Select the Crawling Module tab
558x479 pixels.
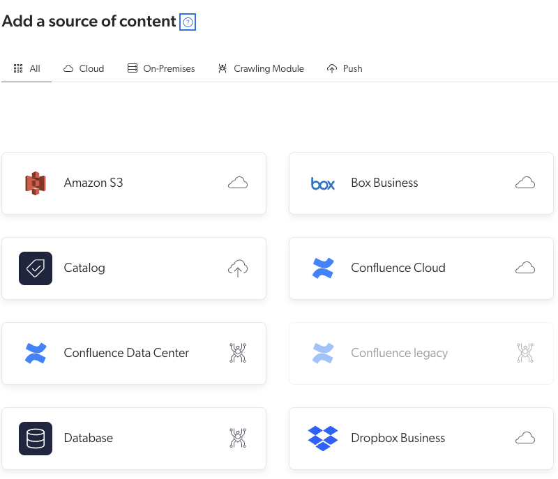coord(261,68)
